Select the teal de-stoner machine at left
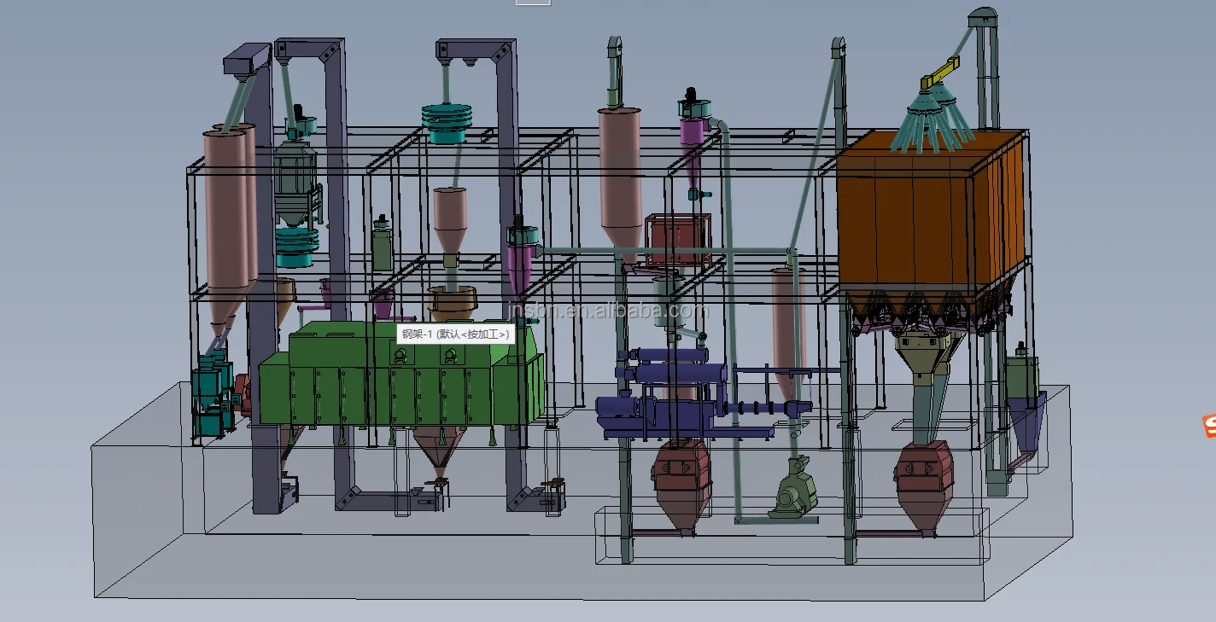Viewport: 1216px width, 622px height. point(212,392)
